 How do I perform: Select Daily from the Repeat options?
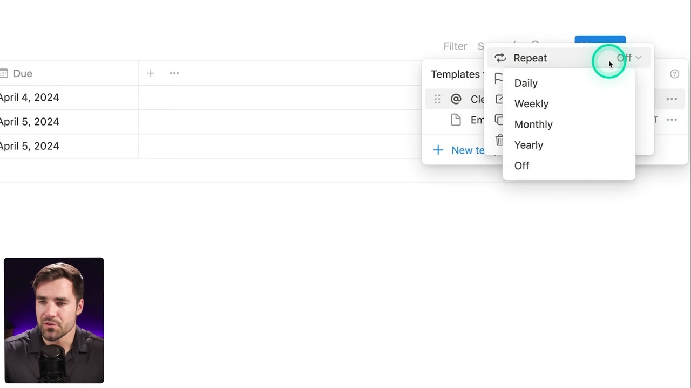click(526, 83)
